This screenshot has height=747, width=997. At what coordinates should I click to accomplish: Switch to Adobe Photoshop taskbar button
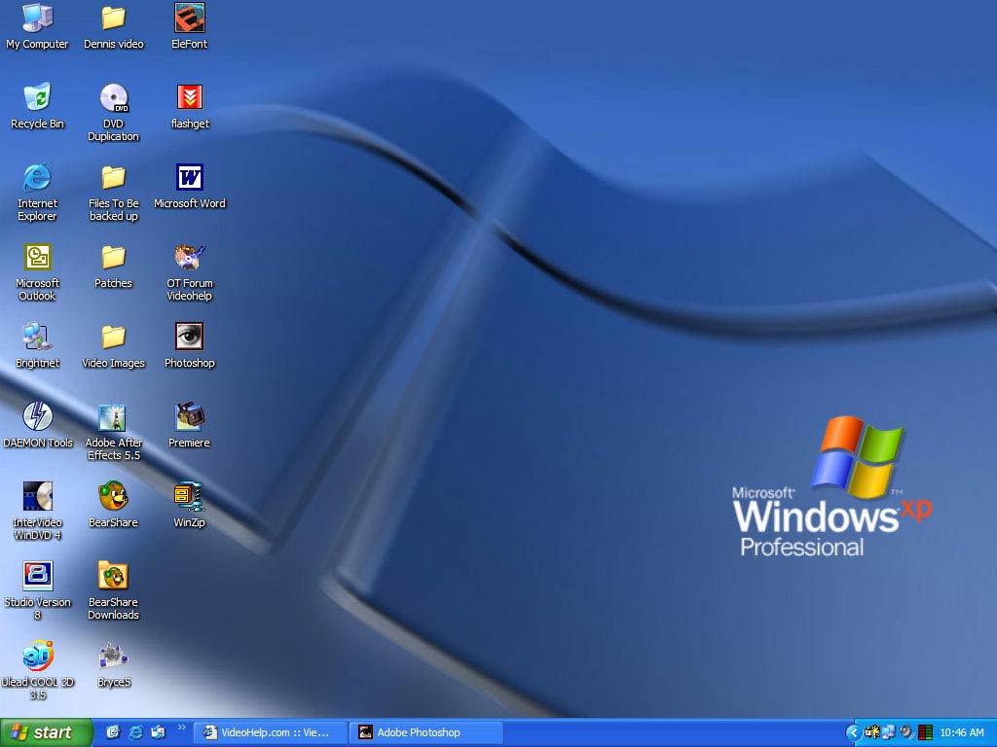click(426, 732)
